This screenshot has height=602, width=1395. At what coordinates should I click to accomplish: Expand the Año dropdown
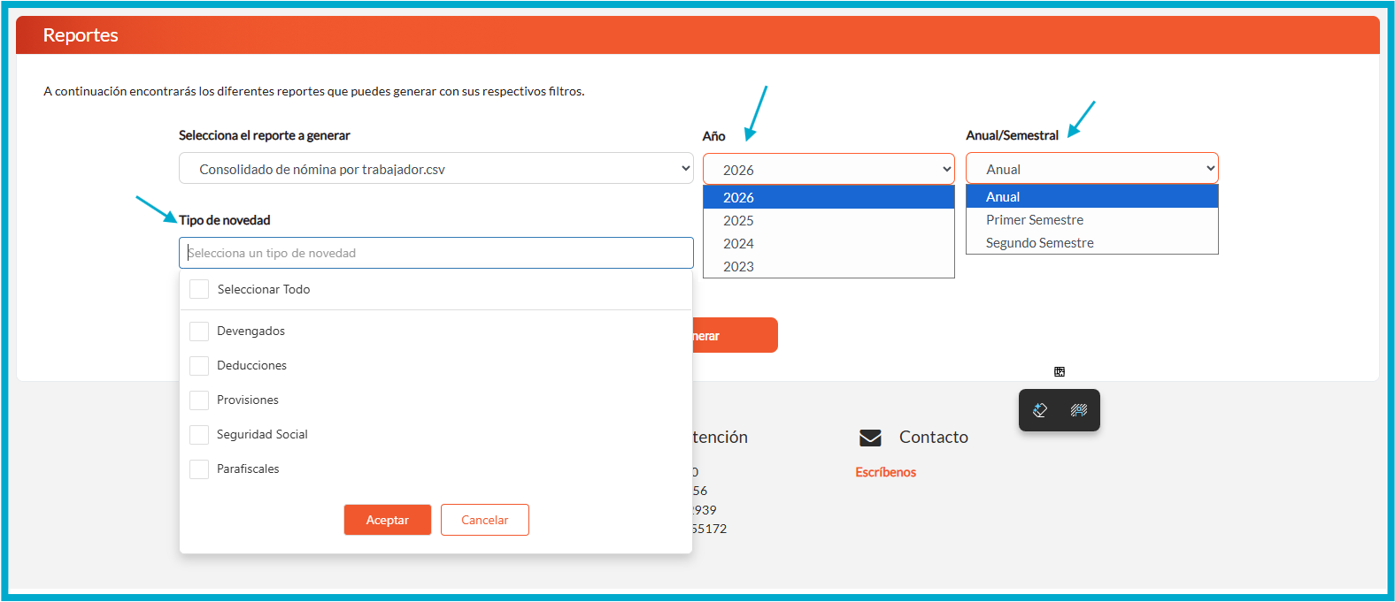(828, 169)
